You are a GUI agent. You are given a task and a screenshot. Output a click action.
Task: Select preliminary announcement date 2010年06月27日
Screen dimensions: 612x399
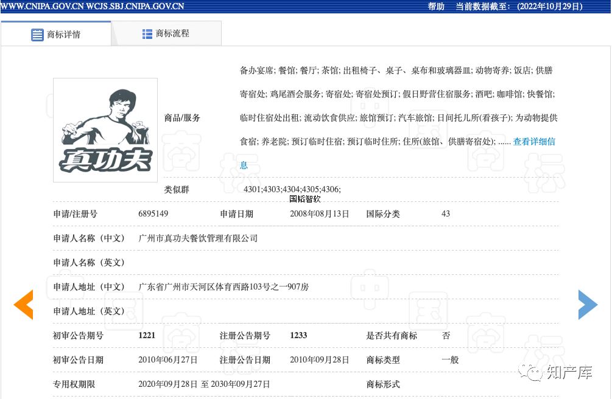click(168, 360)
